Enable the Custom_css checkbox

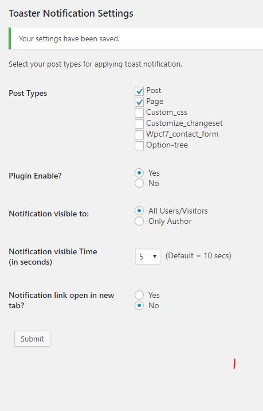click(139, 113)
